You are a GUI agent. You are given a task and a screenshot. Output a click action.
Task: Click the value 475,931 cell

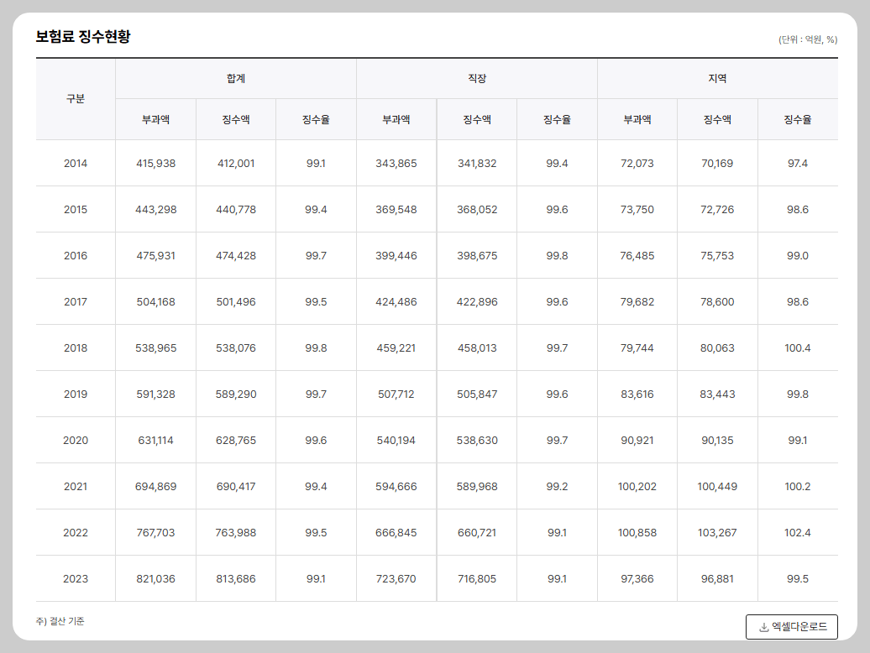coord(156,255)
